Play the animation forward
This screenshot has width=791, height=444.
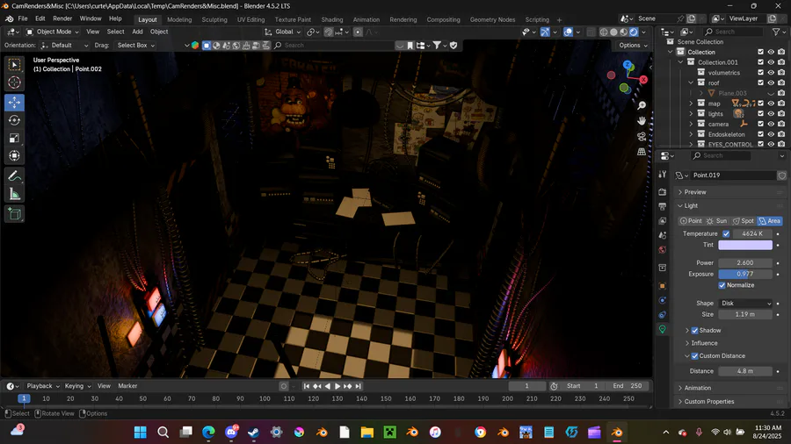point(337,386)
